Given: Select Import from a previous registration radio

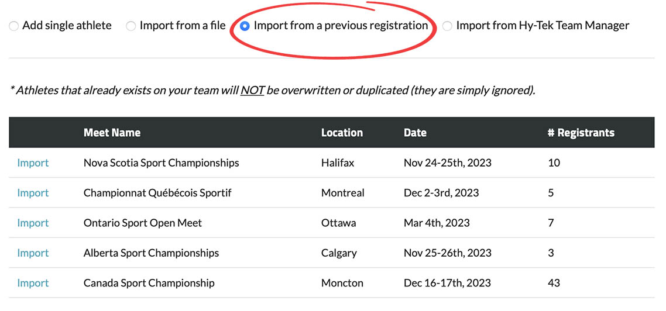Looking at the screenshot, I should point(245,26).
